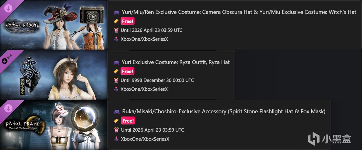
Task: Click the price tag icon in the Witch's Hat card
Action: 116,21
